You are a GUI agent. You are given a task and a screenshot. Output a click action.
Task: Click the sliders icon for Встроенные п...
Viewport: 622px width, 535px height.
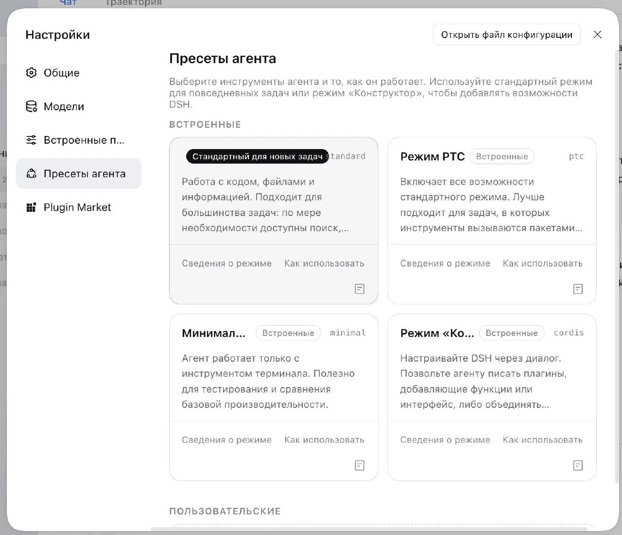(31, 140)
